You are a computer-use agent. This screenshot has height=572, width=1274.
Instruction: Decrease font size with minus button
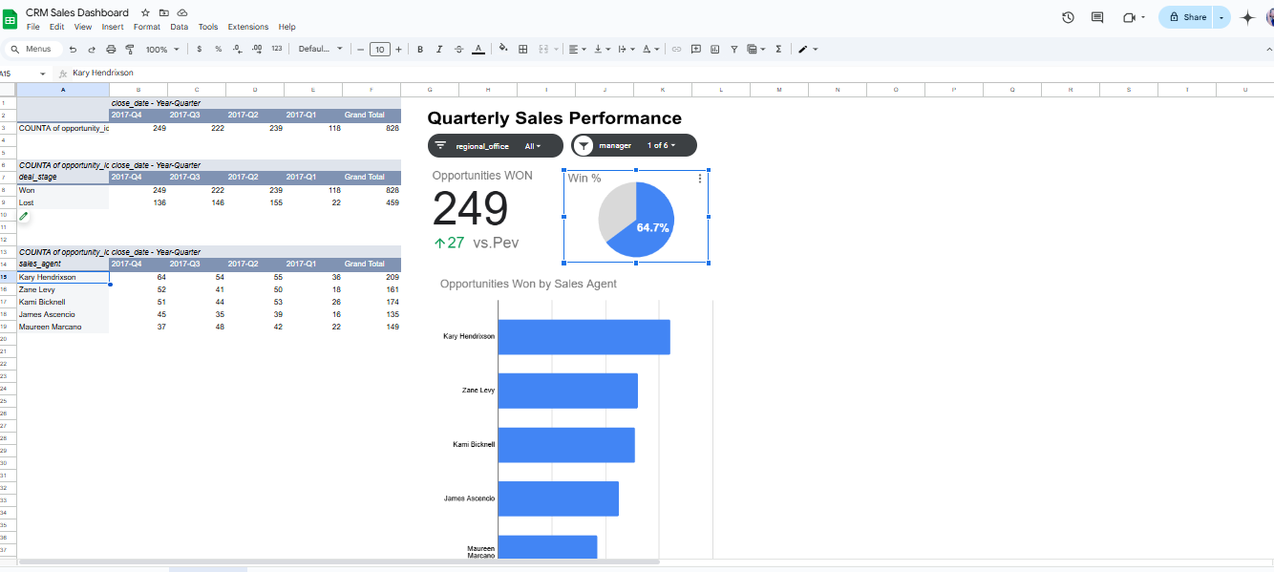tap(360, 49)
